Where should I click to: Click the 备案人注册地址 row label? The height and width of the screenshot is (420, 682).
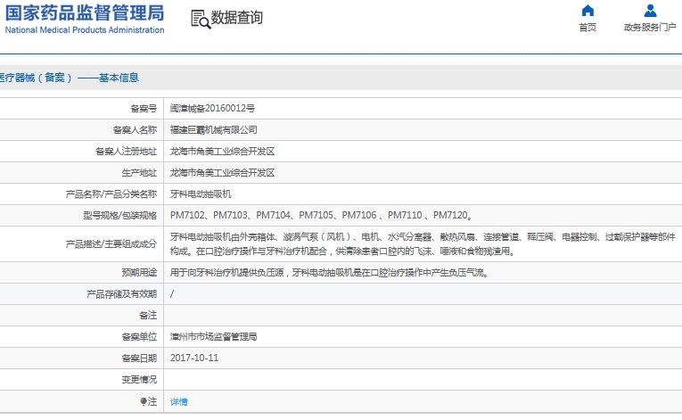tap(126, 152)
